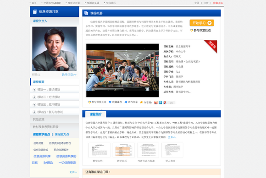This screenshot has width=266, height=178.
Task: Share via the red Renren icon
Action: (165, 102)
